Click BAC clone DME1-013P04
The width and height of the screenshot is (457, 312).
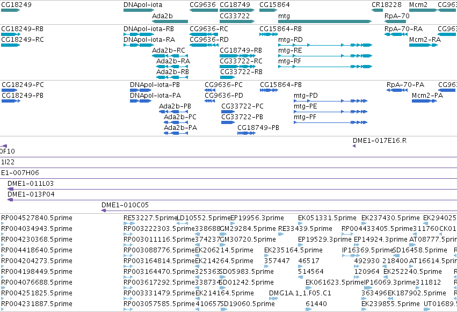[x=31, y=194]
